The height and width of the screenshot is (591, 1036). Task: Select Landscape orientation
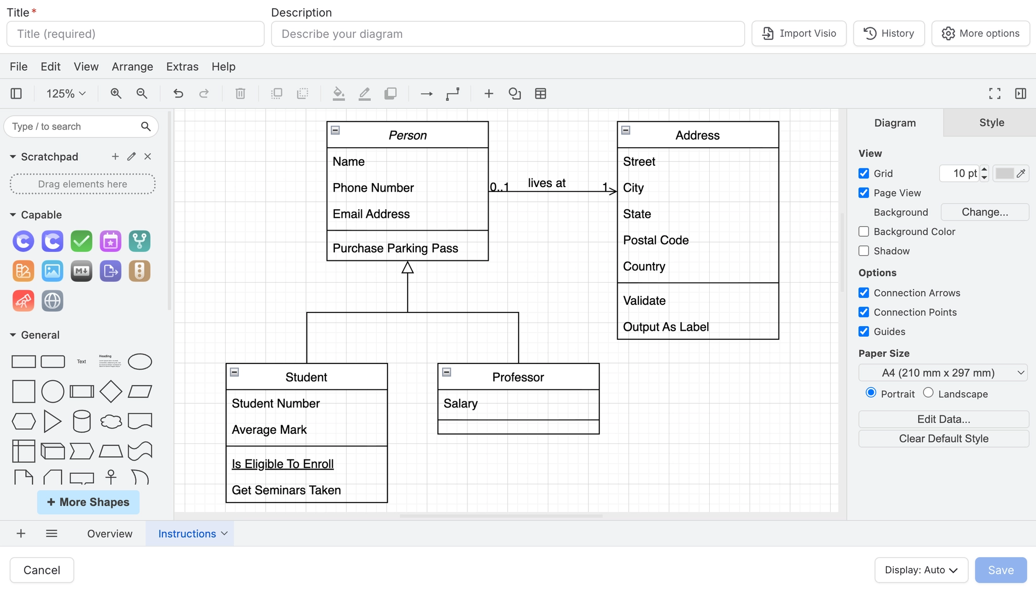pyautogui.click(x=928, y=393)
